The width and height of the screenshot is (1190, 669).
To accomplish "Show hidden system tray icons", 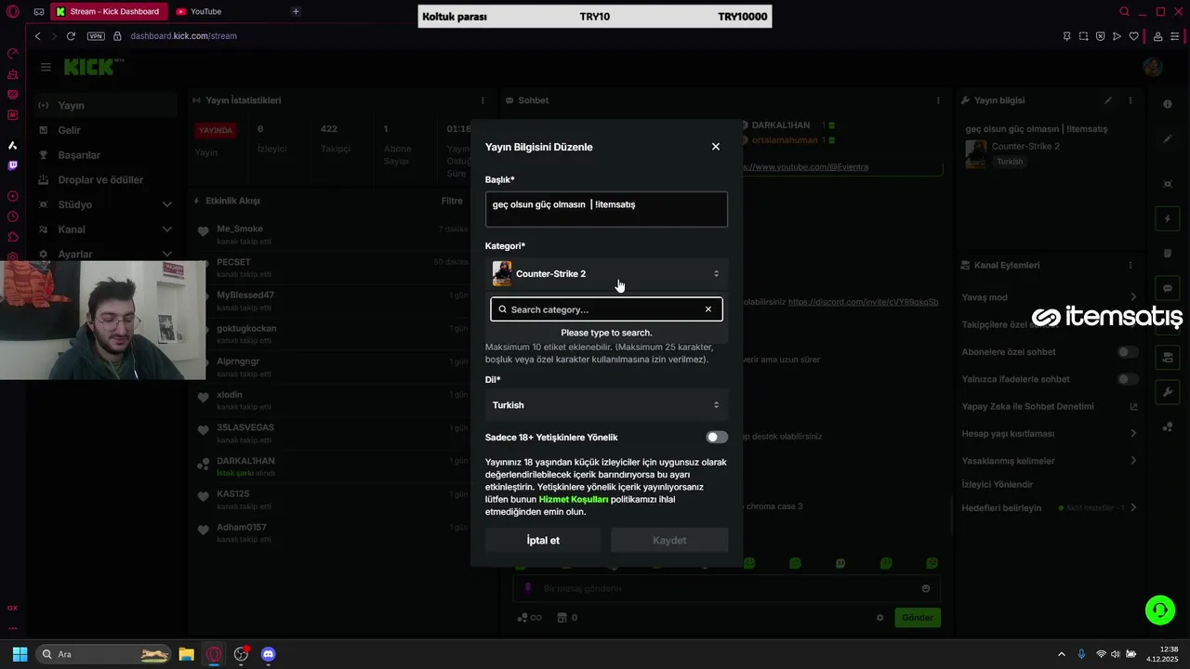I will click(x=1062, y=654).
